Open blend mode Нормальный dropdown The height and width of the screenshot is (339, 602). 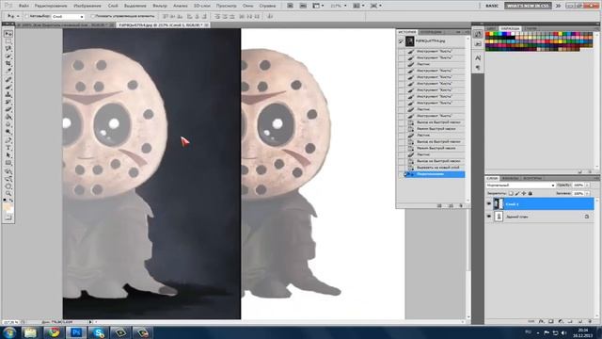click(x=520, y=185)
